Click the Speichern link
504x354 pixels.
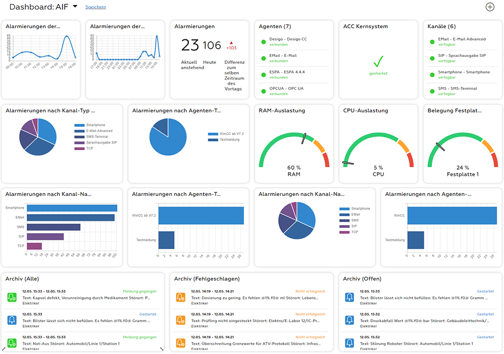(95, 7)
